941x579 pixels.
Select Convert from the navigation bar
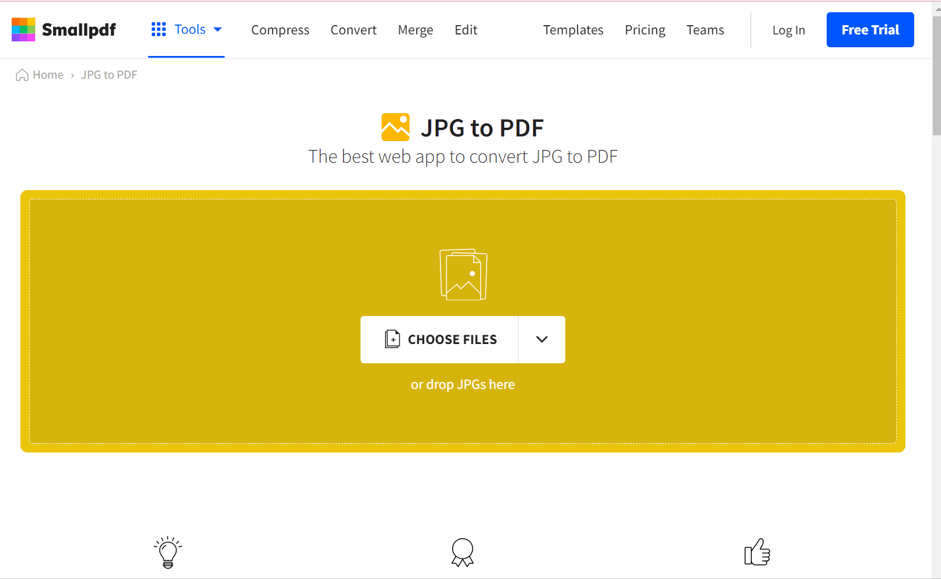point(354,30)
